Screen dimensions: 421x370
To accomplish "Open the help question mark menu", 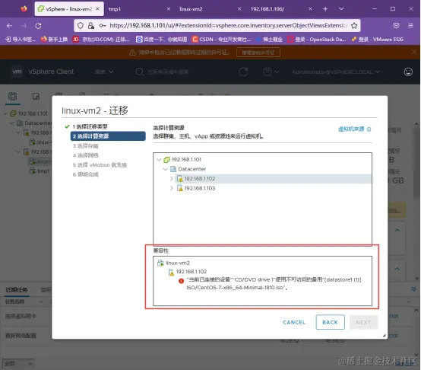I will [271, 72].
